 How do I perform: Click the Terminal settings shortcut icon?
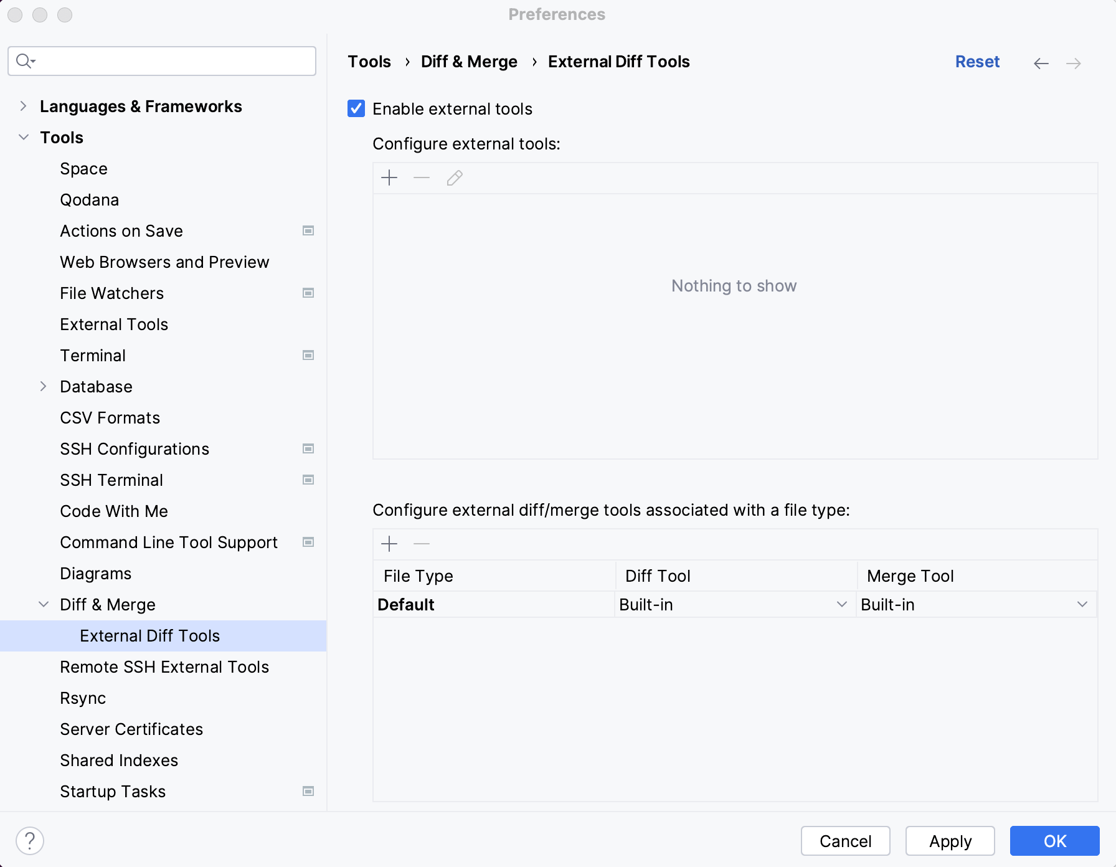point(308,355)
